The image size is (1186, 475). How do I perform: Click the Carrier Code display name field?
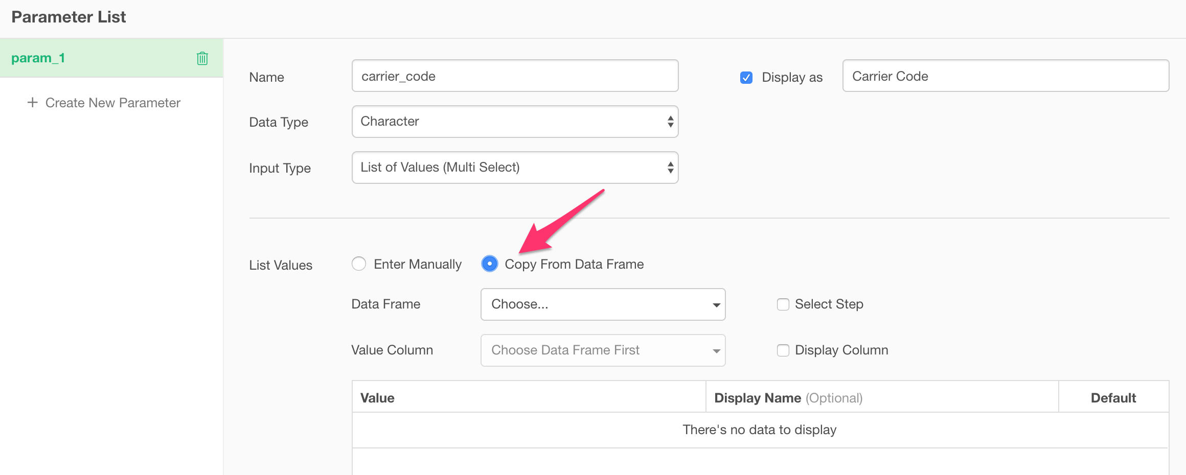tap(1006, 76)
